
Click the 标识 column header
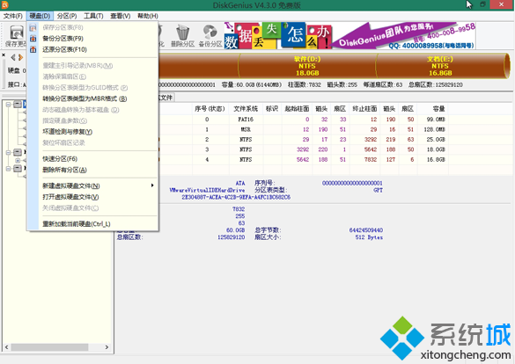click(272, 109)
